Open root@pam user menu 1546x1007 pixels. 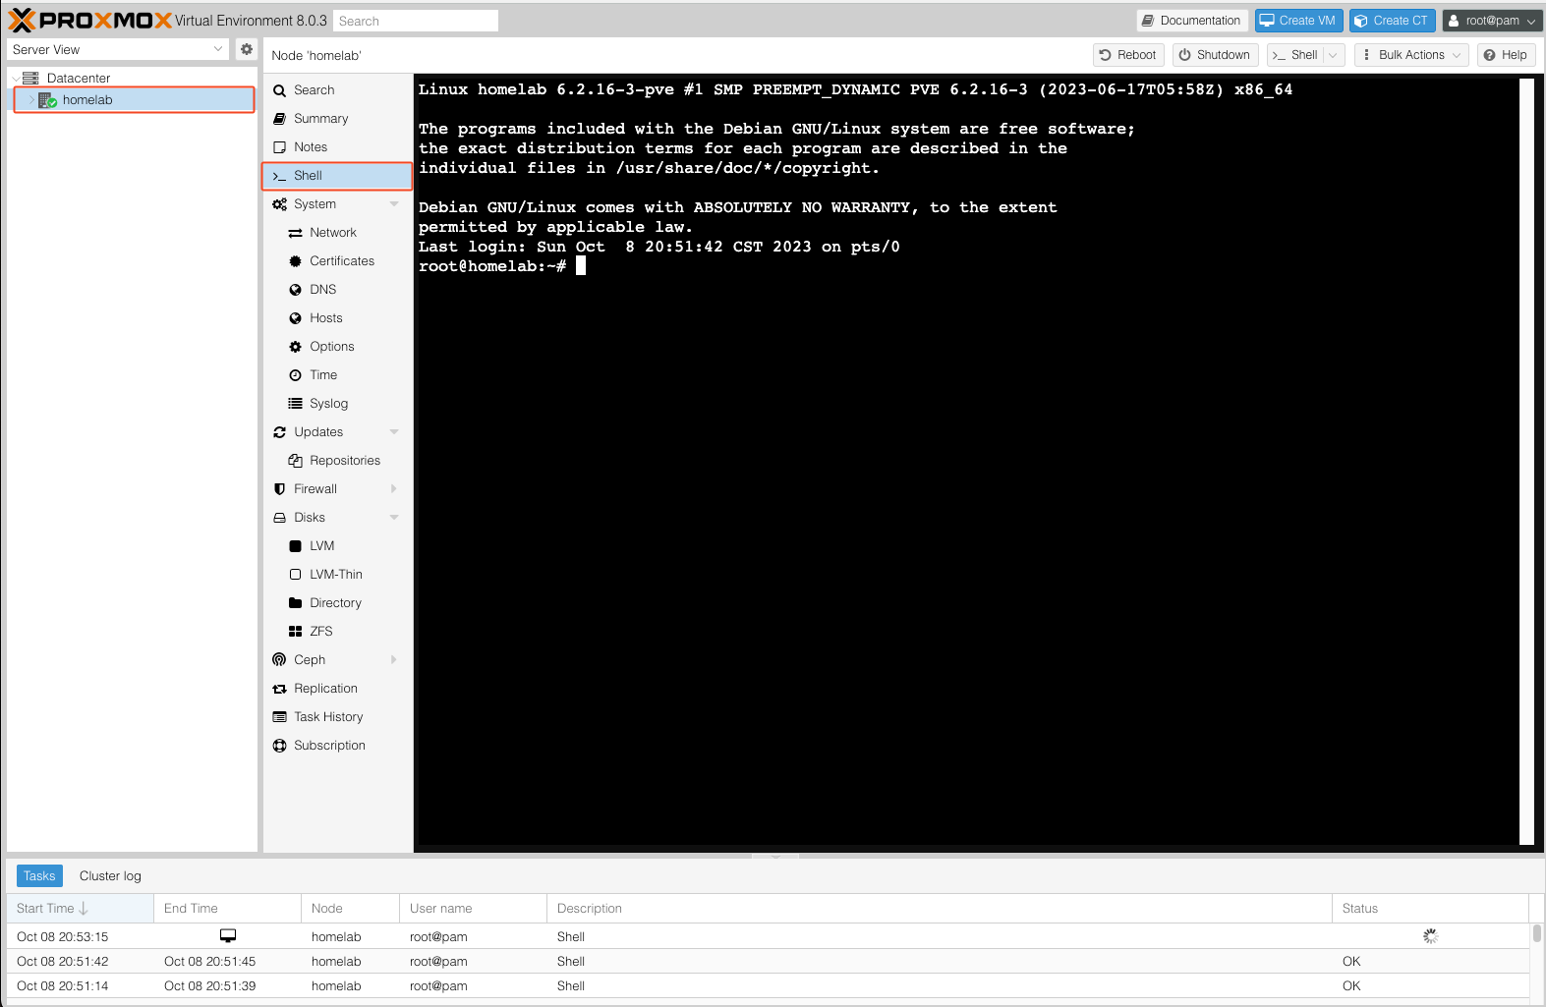click(1491, 21)
